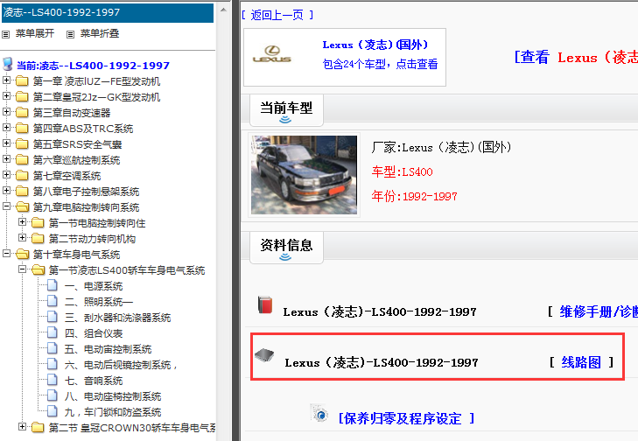Click 菜单折叠 to collapse all menus
Viewport: 638px width, 441px height.
(99, 33)
